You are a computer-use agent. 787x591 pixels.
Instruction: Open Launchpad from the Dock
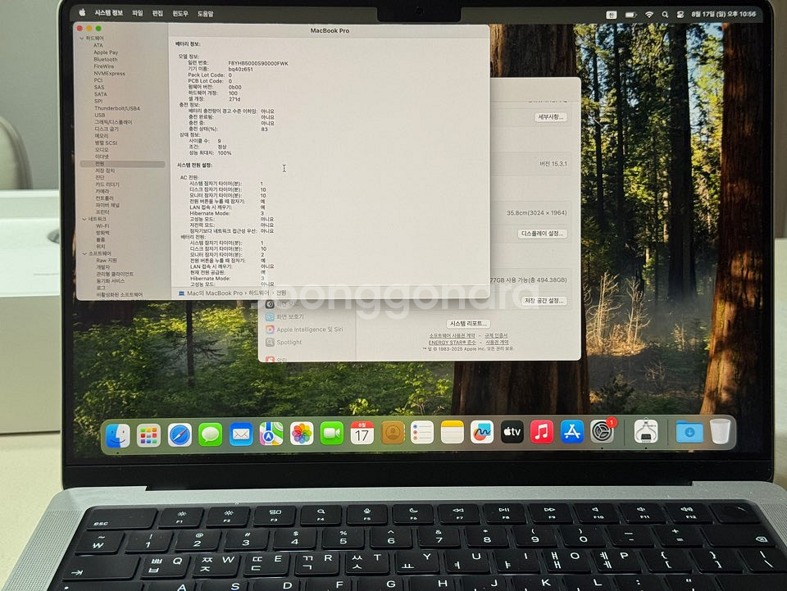(x=149, y=435)
